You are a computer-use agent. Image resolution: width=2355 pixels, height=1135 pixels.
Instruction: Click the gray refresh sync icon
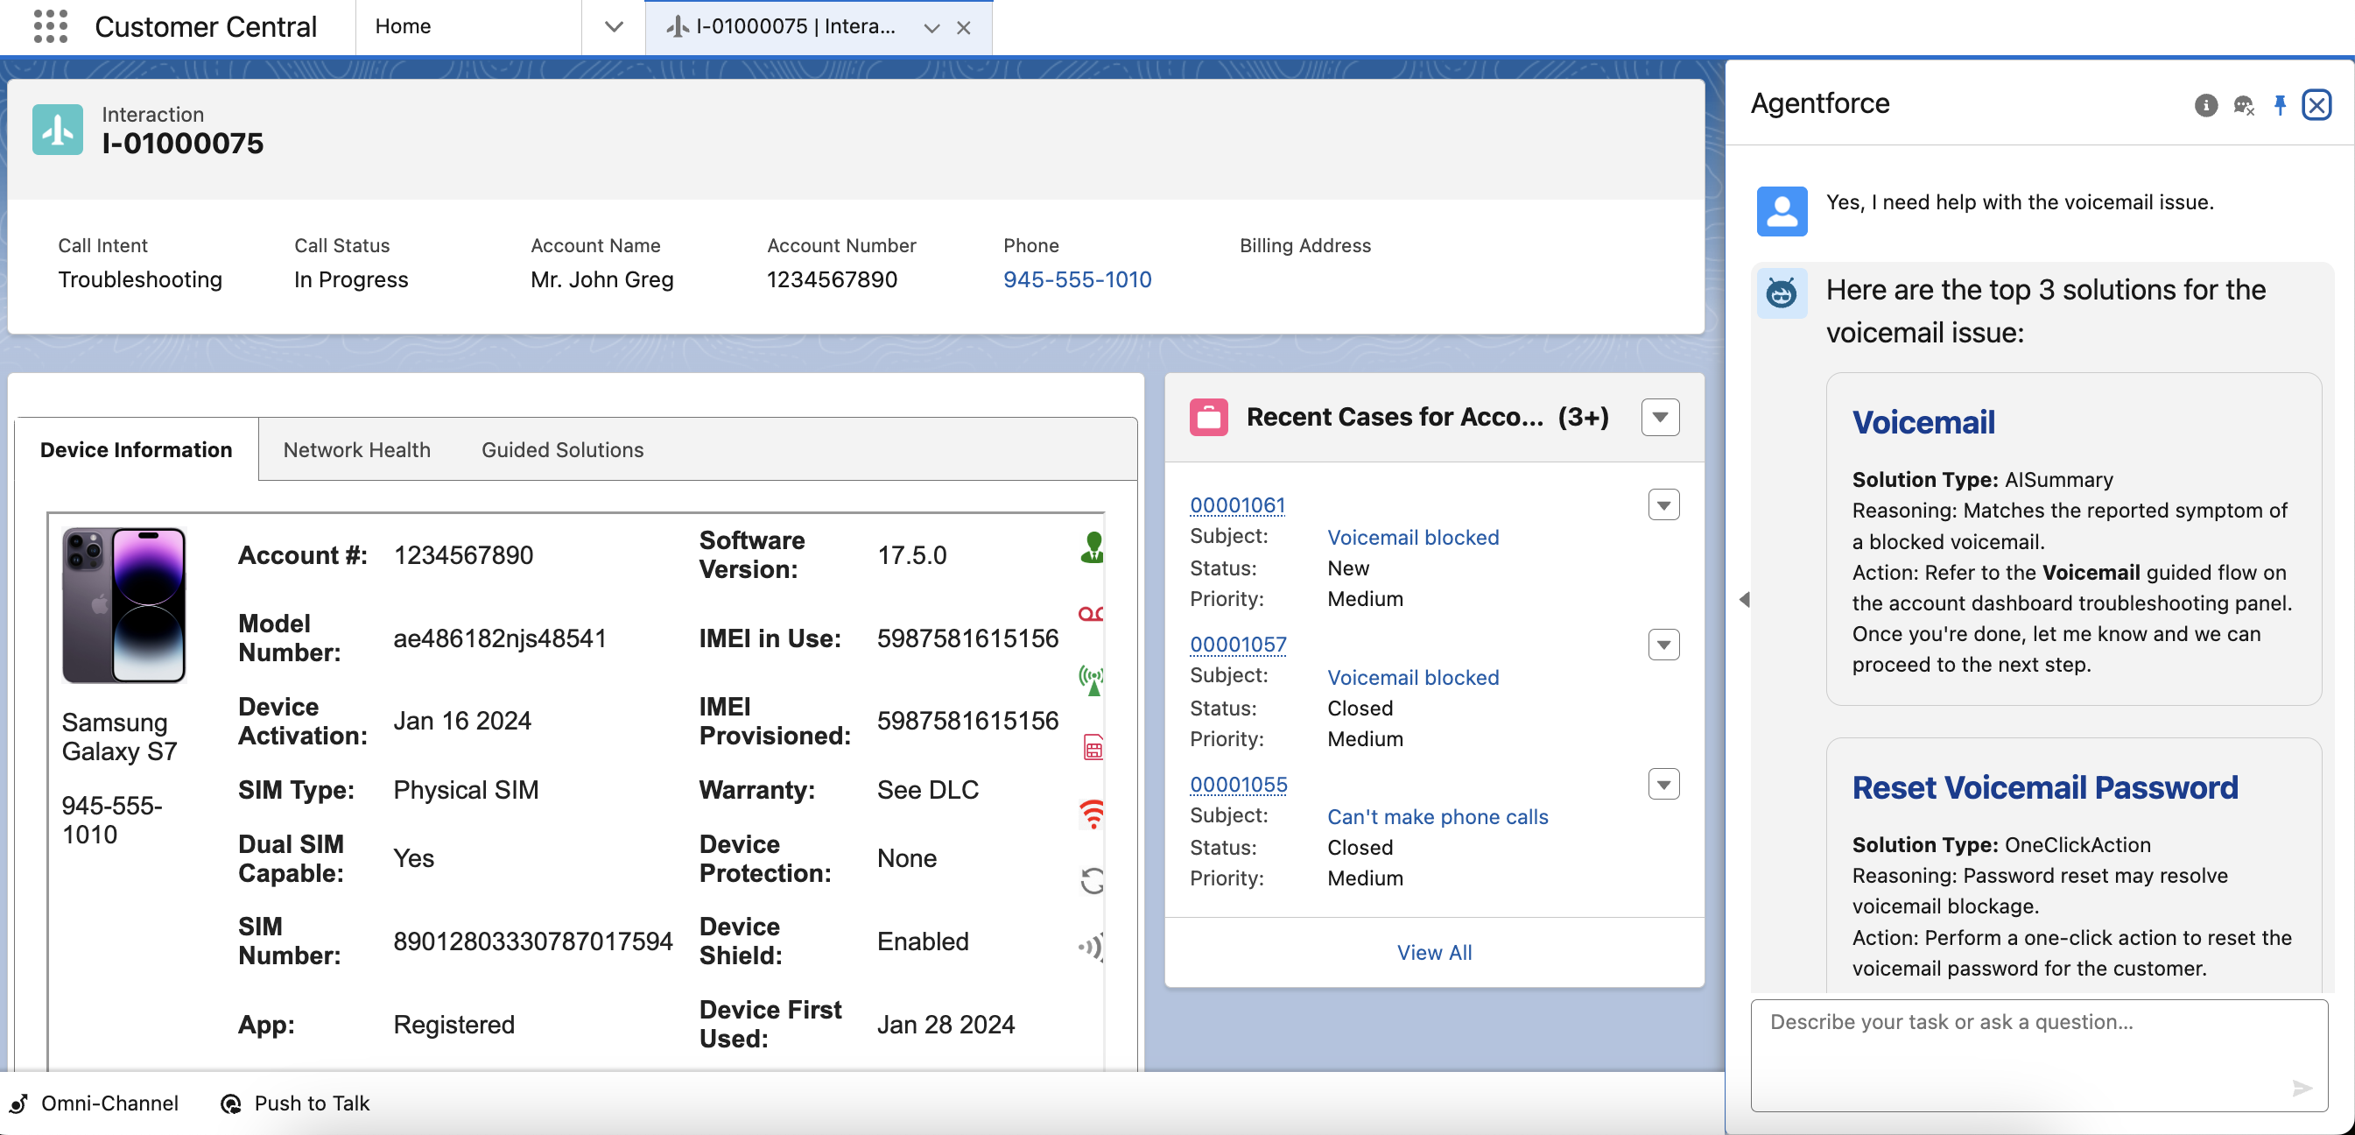point(1092,881)
